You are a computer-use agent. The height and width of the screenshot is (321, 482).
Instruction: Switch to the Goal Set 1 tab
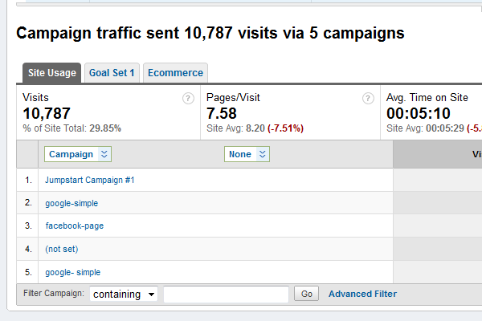click(x=112, y=73)
